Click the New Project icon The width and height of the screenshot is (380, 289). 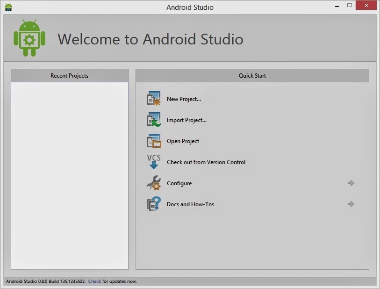coord(154,98)
